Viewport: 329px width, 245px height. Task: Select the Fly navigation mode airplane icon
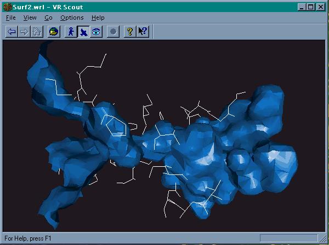point(83,32)
